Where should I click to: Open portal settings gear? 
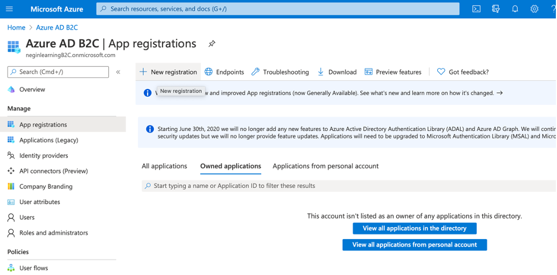(534, 9)
